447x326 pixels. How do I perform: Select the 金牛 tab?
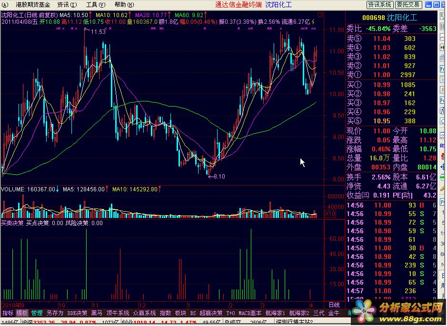pos(334,313)
